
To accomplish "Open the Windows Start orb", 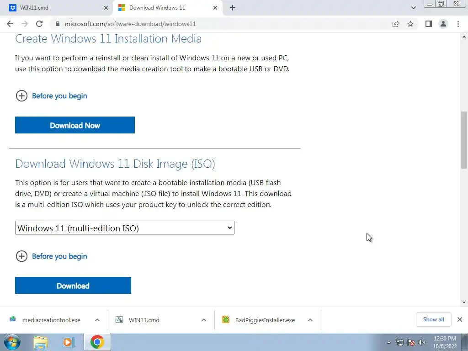I will pyautogui.click(x=11, y=342).
